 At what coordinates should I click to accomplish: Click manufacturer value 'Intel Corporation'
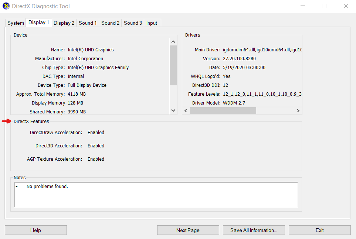point(85,59)
